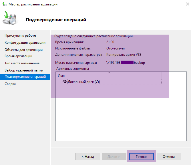Open the Время архивации step in sidebar
The width and height of the screenshot is (191, 165).
tap(19, 56)
